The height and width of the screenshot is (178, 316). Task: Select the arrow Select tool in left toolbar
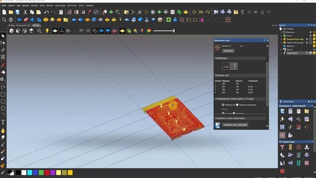(3, 36)
